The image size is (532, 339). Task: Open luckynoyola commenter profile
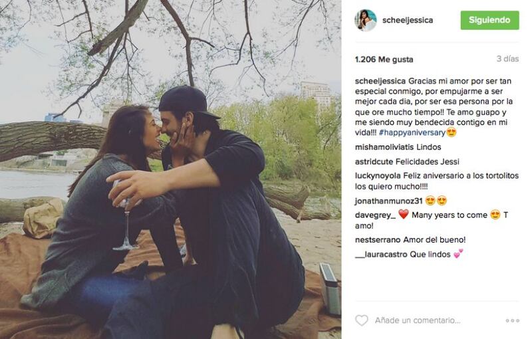pyautogui.click(x=378, y=176)
